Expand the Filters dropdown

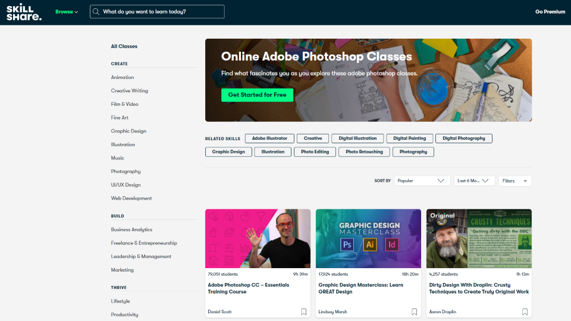(515, 181)
